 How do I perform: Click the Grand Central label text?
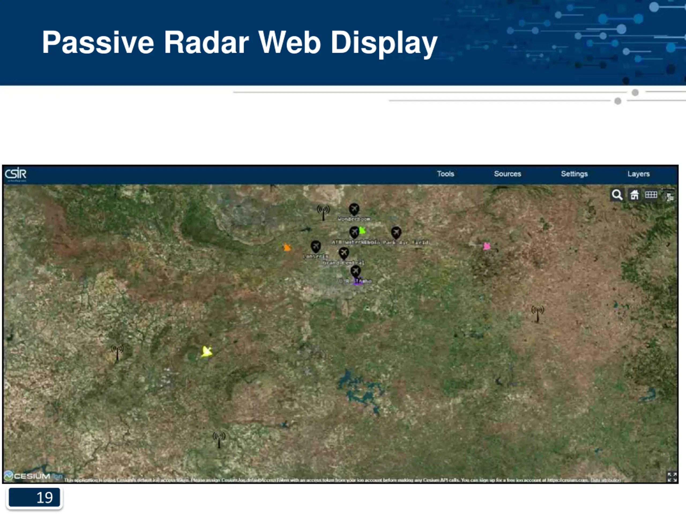tap(343, 263)
